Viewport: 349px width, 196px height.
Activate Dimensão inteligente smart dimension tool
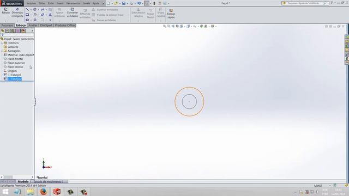17,13
